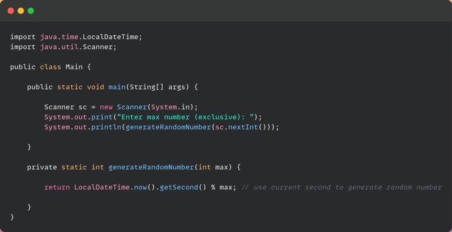Click the comment "// use current second to generate random number"
This screenshot has width=452, height=232.
[x=342, y=187]
